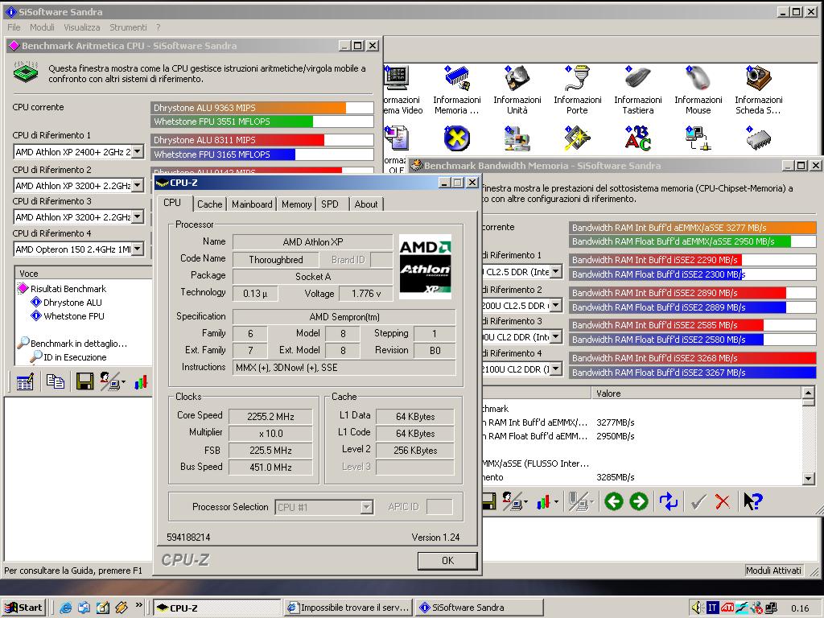Image resolution: width=824 pixels, height=618 pixels.
Task: Click the Valore column header
Action: pos(696,393)
